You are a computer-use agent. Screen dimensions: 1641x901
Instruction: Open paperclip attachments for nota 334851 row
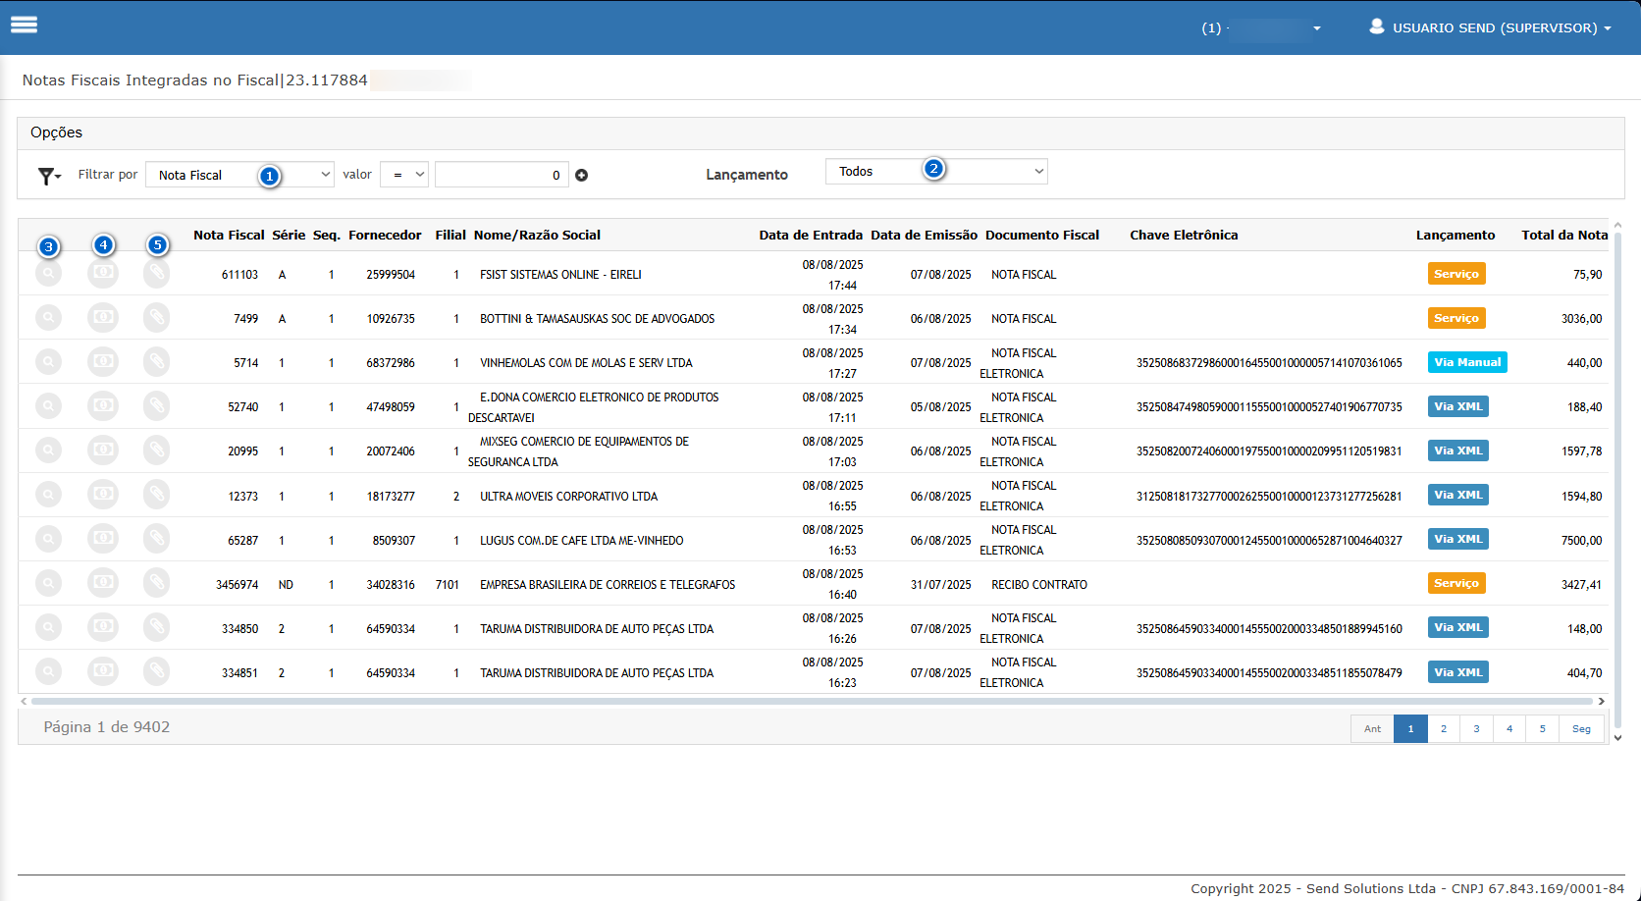(156, 670)
